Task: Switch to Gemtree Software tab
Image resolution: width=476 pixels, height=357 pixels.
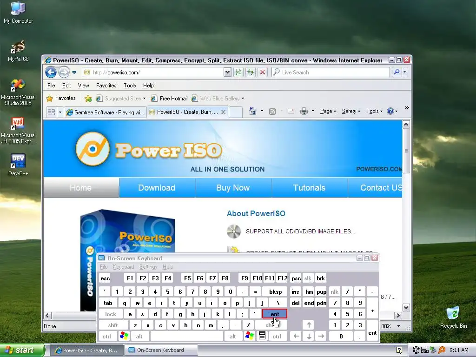Action: pyautogui.click(x=105, y=112)
